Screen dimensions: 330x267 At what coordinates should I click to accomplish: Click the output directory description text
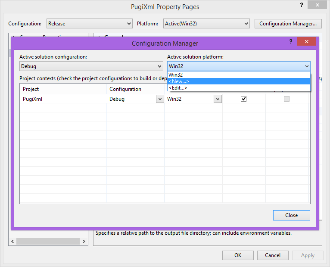point(193,233)
